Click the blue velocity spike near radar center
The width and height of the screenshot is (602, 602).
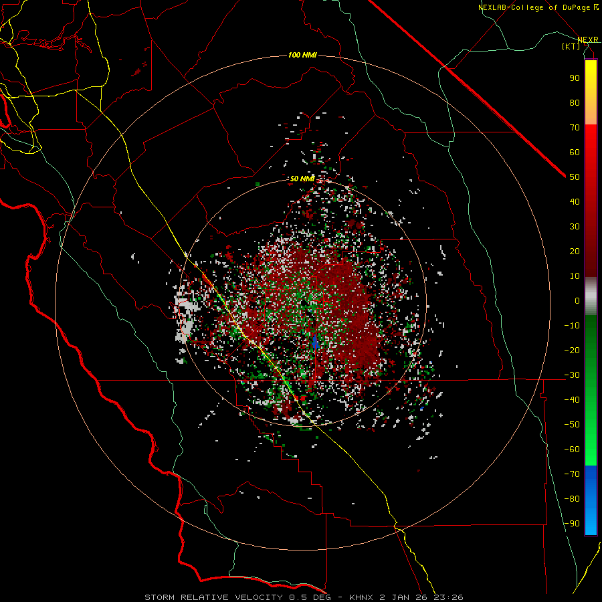tap(315, 341)
